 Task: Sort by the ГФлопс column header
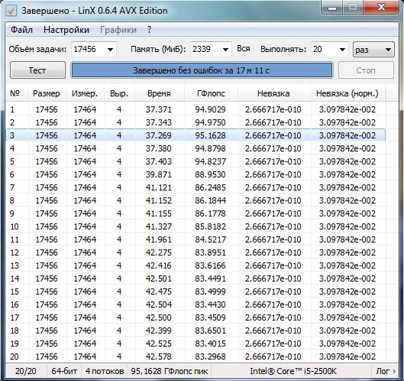tap(211, 93)
